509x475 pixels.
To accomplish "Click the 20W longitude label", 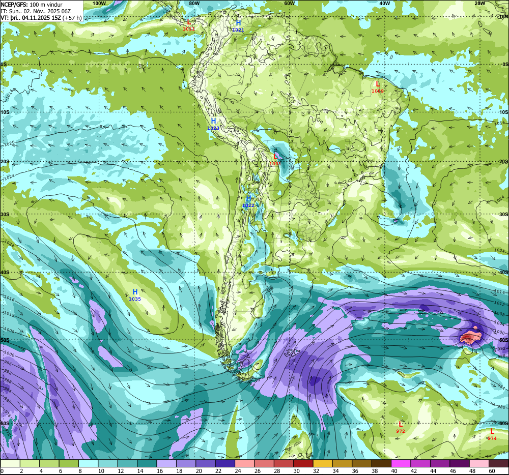I will (x=480, y=3).
